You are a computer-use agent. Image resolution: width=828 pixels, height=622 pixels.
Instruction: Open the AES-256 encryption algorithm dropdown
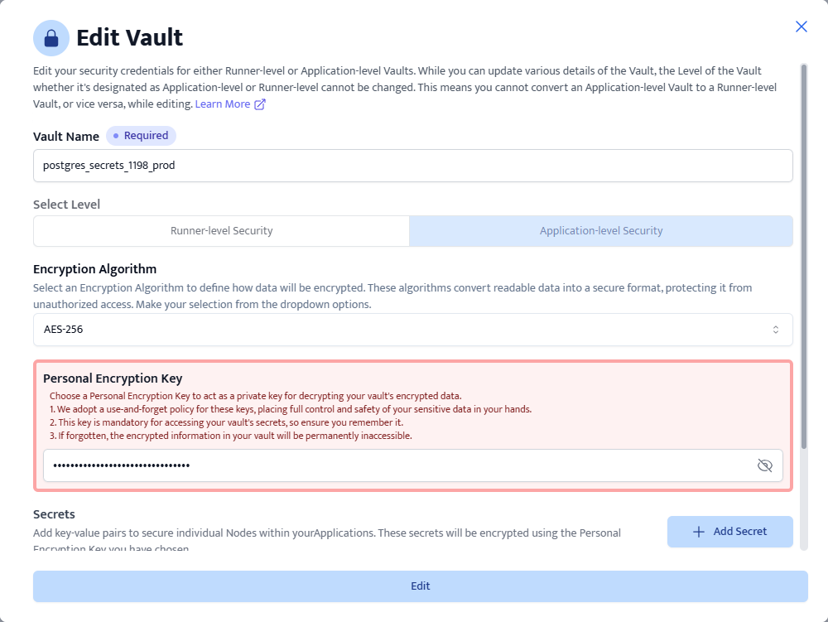(412, 330)
